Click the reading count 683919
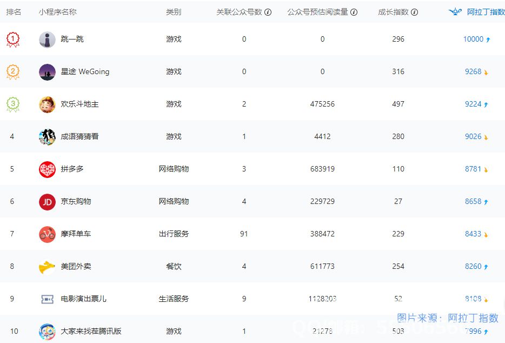Viewport: 505px width, 343px height. (322, 169)
